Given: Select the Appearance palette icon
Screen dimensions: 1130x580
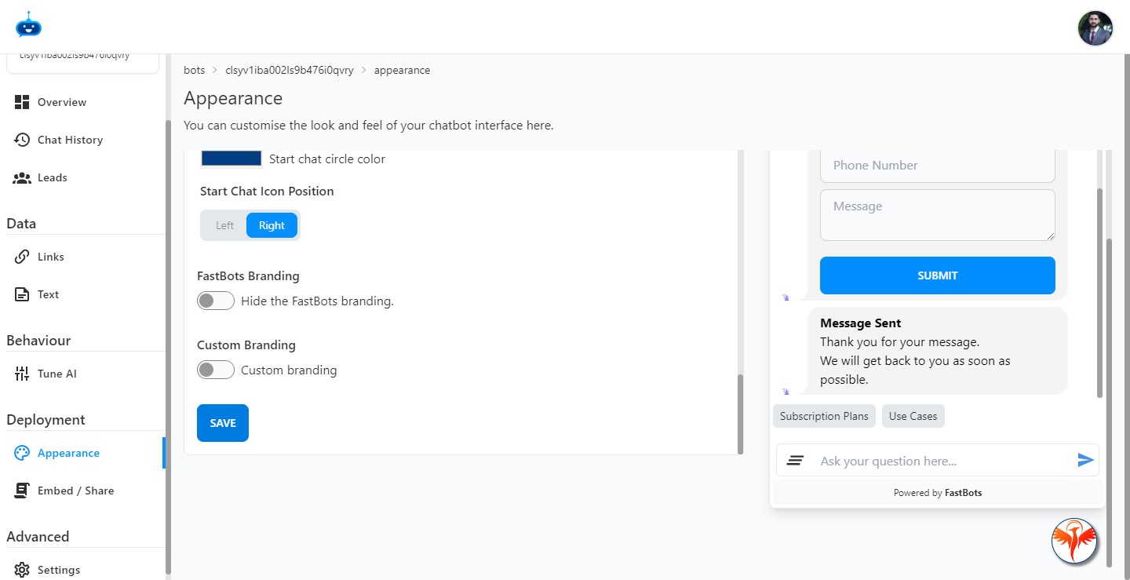Looking at the screenshot, I should click(22, 453).
